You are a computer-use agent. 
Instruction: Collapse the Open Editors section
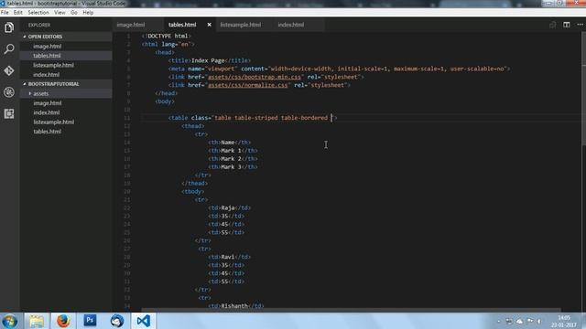(x=66, y=37)
